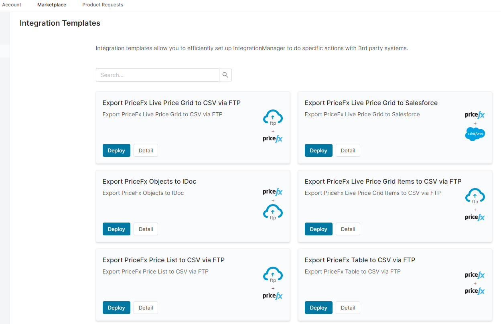Click pricefx logo on Objects to IDoc card

pos(273,192)
